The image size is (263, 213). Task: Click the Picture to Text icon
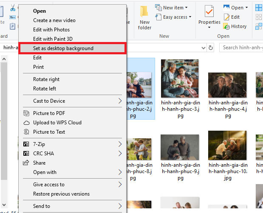click(x=26, y=132)
